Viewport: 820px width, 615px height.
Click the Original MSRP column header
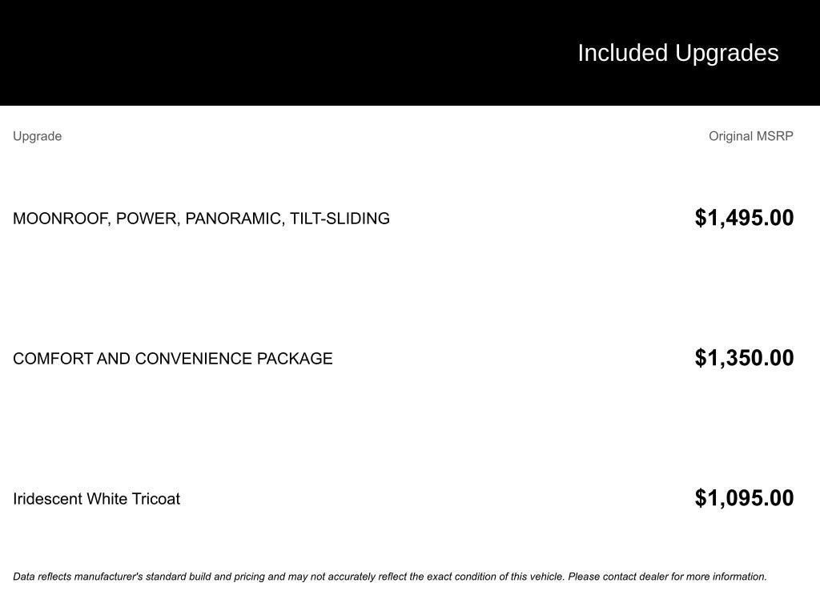pyautogui.click(x=750, y=136)
